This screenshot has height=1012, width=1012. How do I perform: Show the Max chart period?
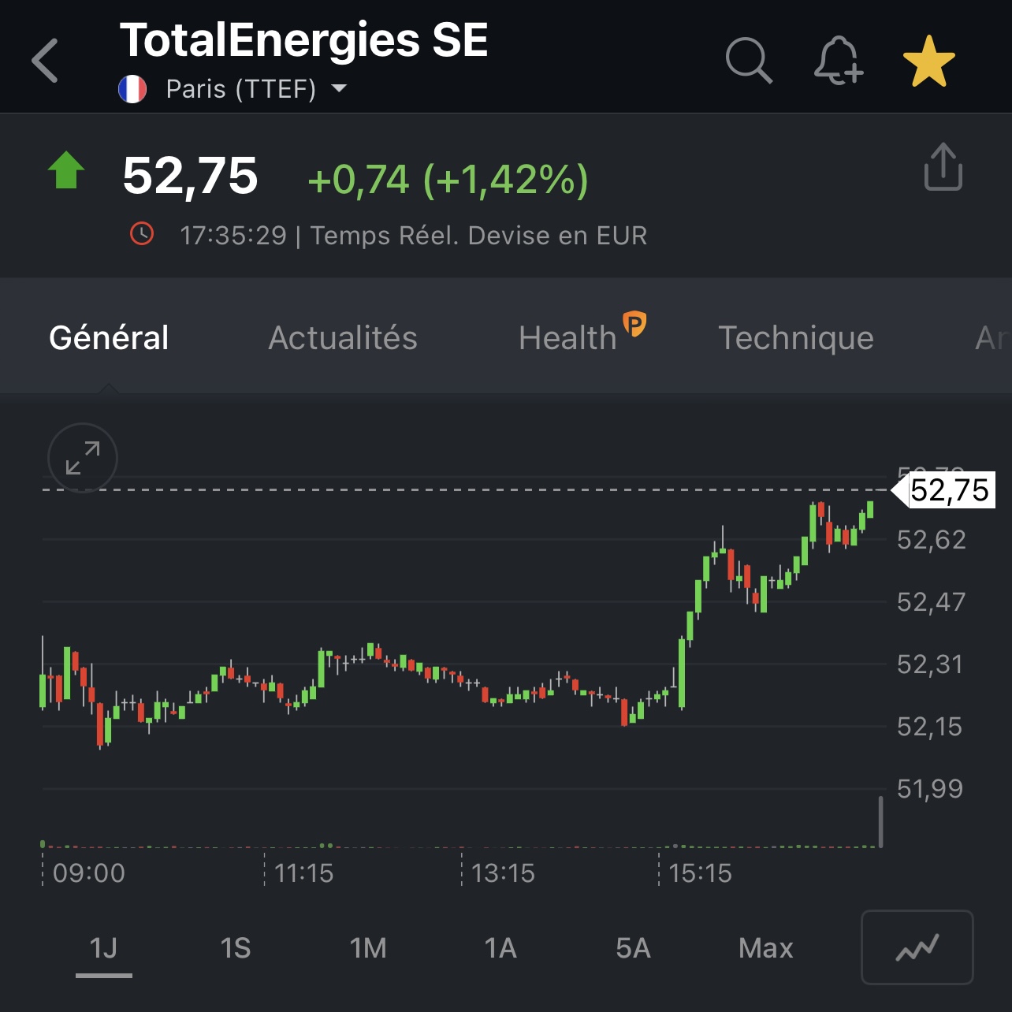pos(765,947)
